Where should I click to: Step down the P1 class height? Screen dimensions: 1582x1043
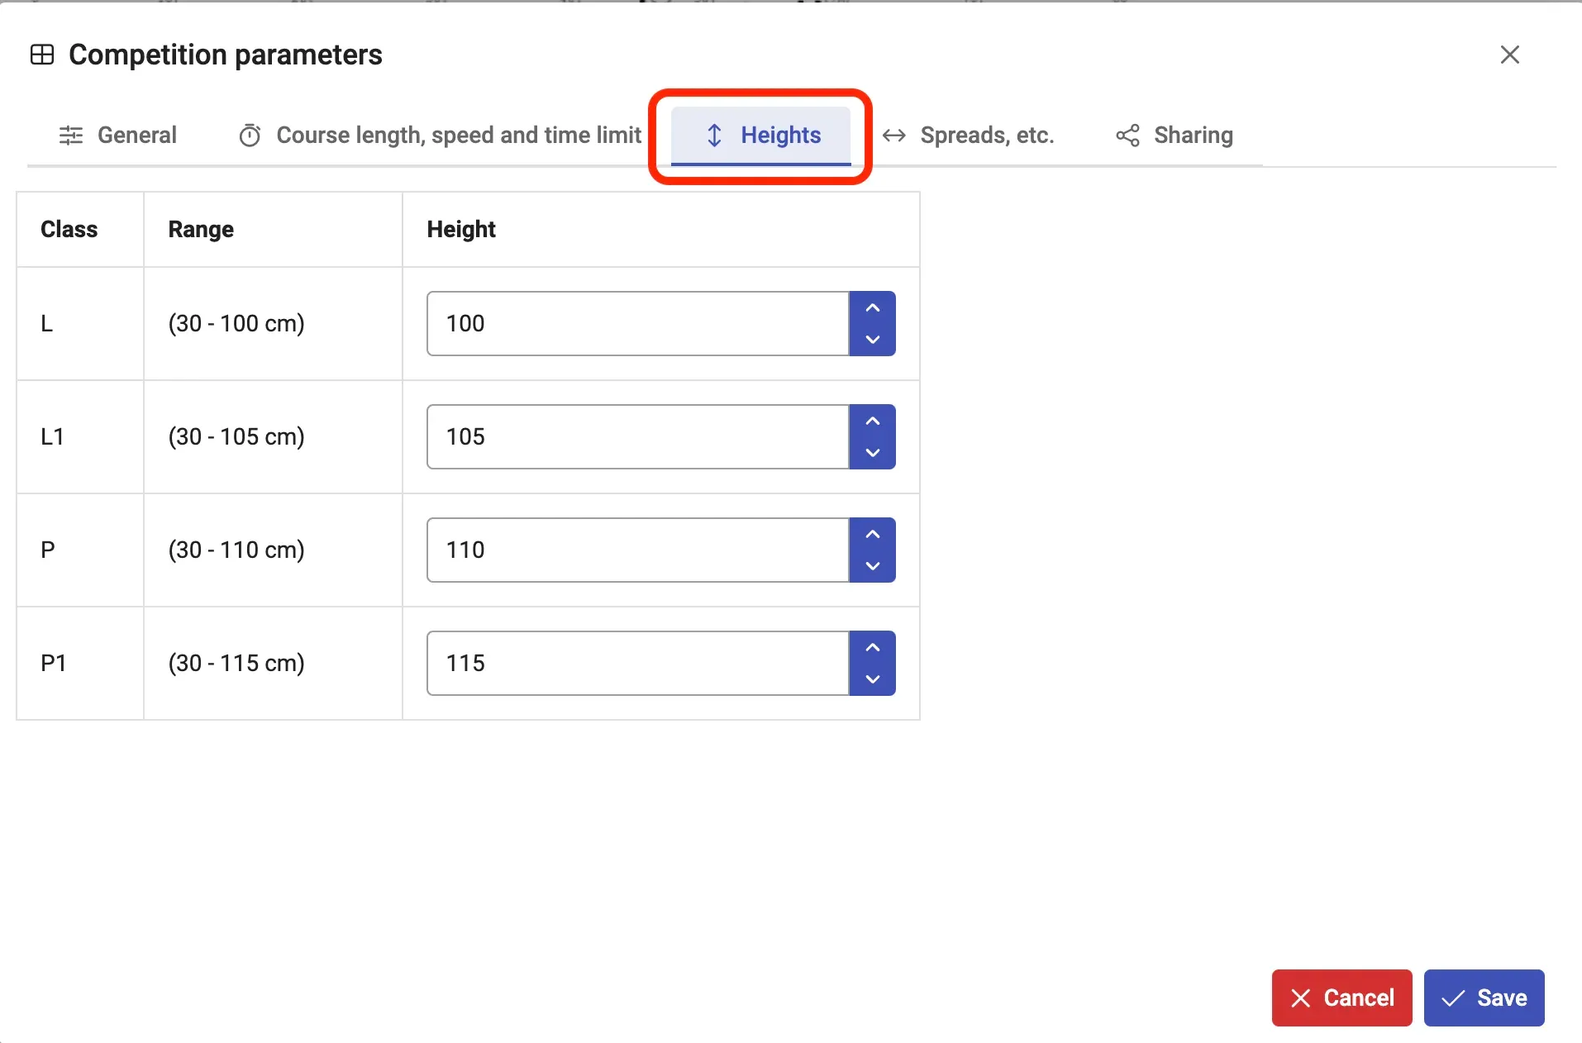872,679
